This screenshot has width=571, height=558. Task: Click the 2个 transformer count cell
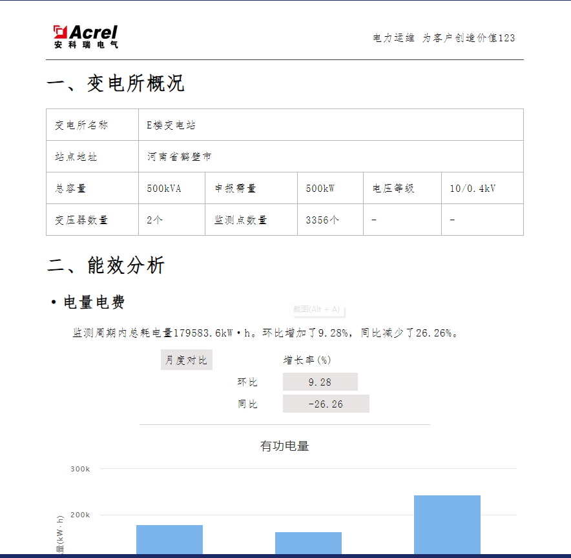pos(172,220)
